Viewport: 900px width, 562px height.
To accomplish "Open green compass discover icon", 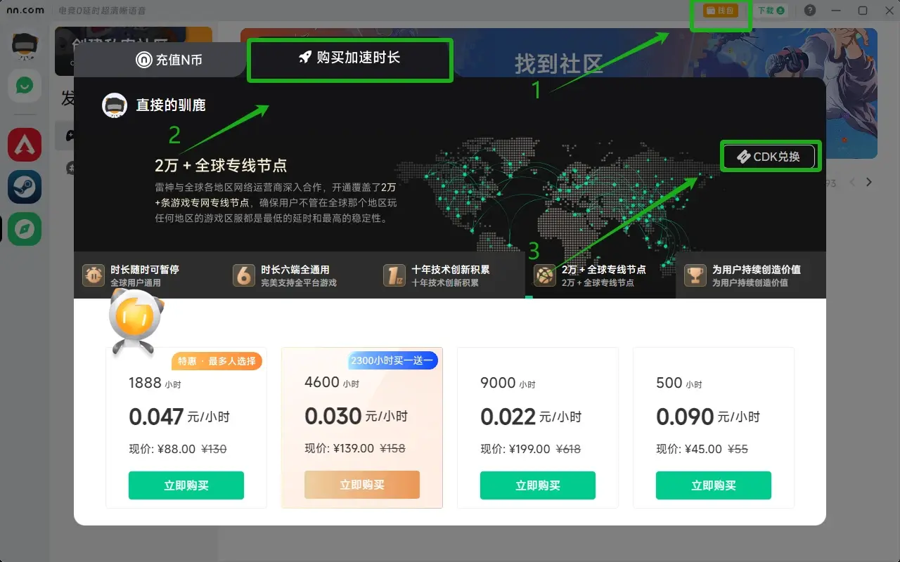I will [x=25, y=229].
